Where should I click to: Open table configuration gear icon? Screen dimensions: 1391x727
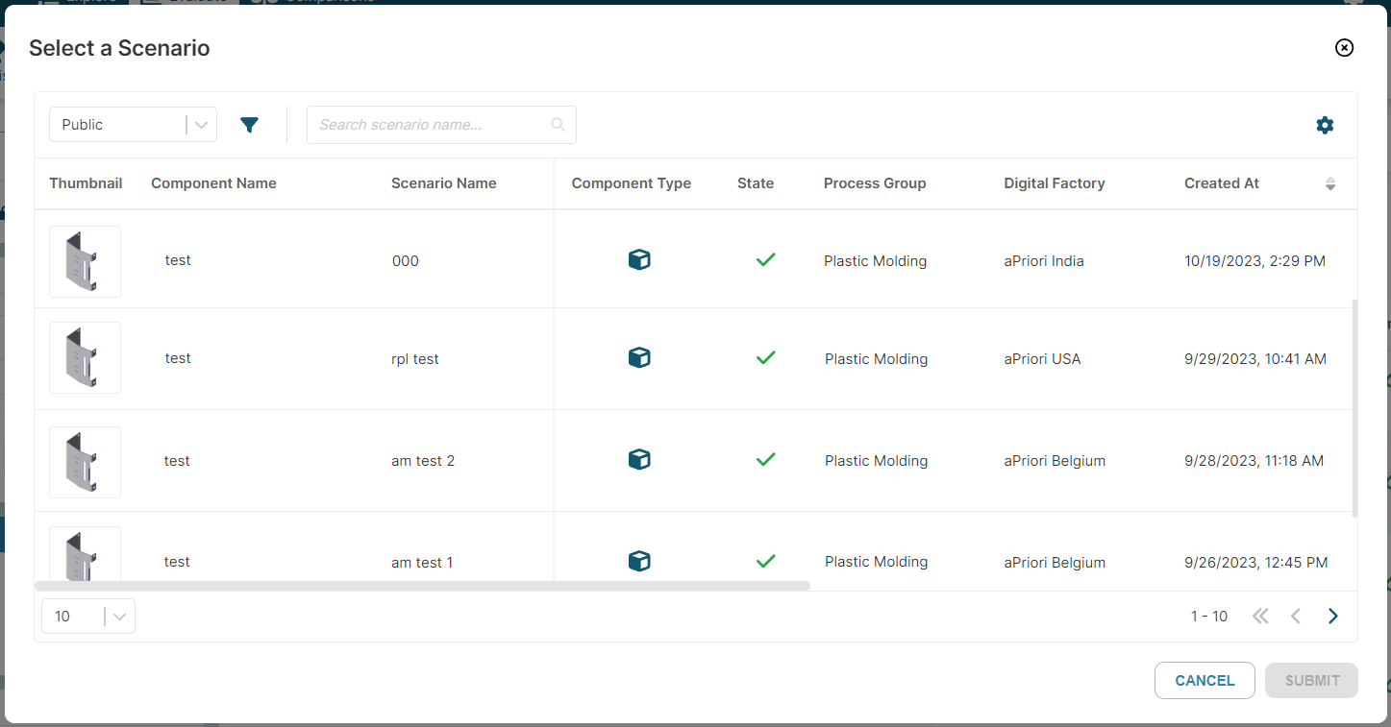(x=1325, y=125)
